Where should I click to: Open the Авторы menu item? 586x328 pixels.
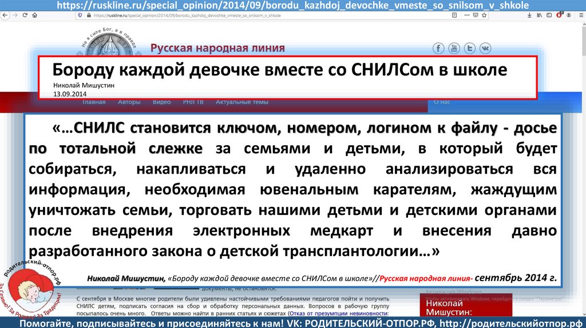click(129, 102)
